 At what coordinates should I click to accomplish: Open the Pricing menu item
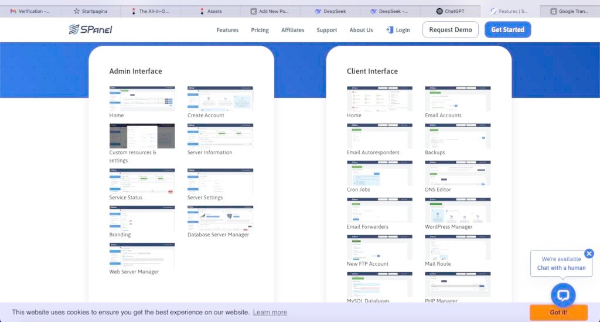coord(260,30)
